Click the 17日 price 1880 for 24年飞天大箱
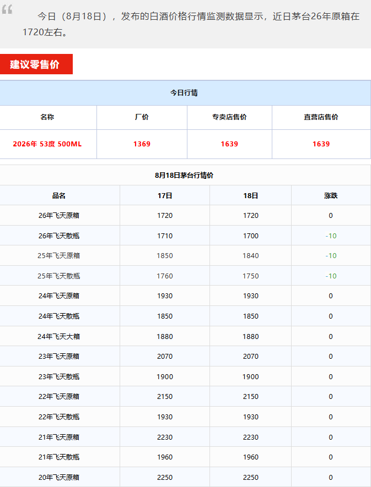The width and height of the screenshot is (371, 487). [165, 337]
